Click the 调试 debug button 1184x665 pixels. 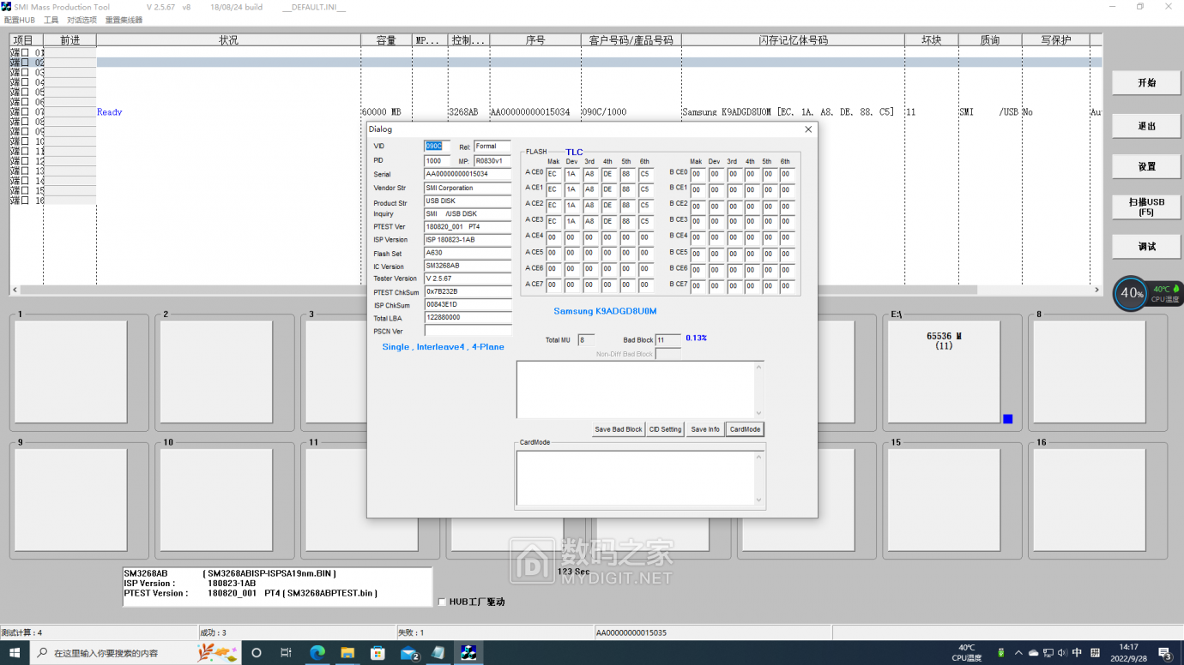click(1146, 246)
